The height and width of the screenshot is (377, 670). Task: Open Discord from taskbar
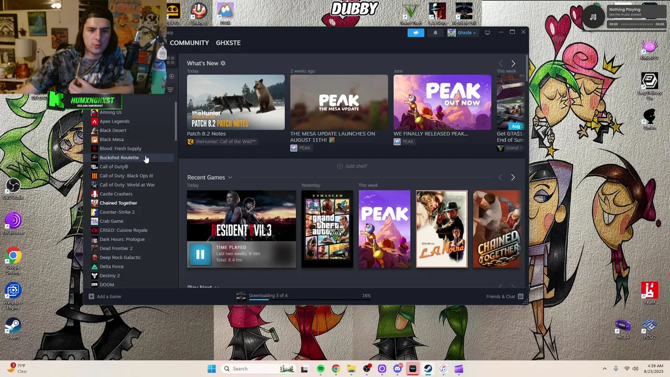coord(397,369)
